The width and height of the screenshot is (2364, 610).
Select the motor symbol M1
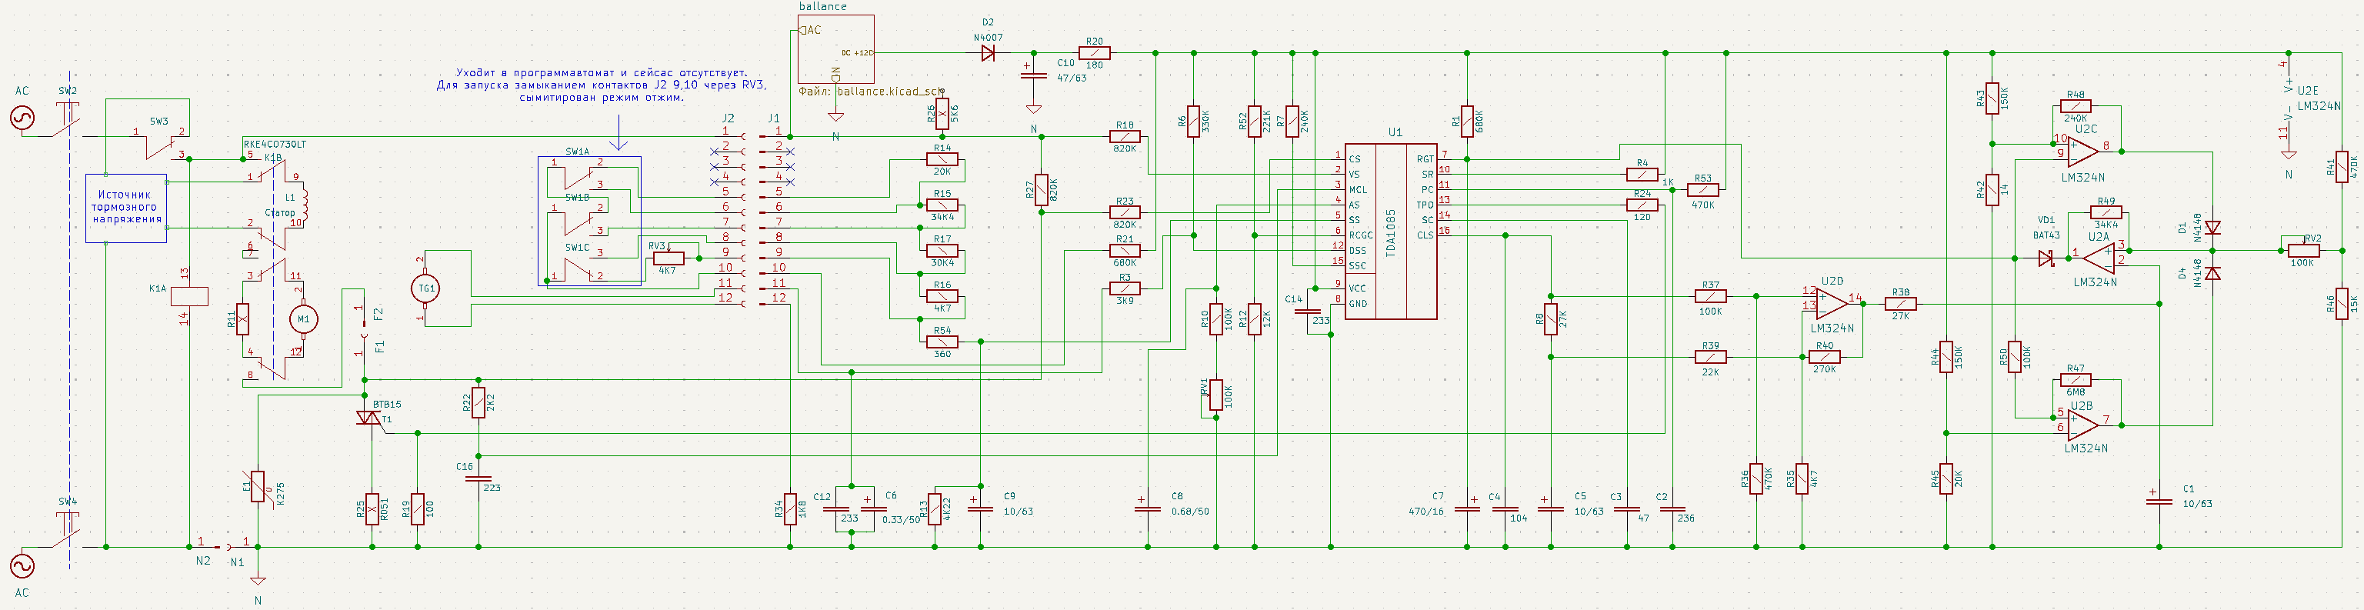click(304, 319)
